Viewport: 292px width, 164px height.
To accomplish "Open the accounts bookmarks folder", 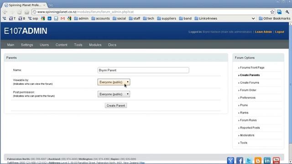I will click(100, 18).
